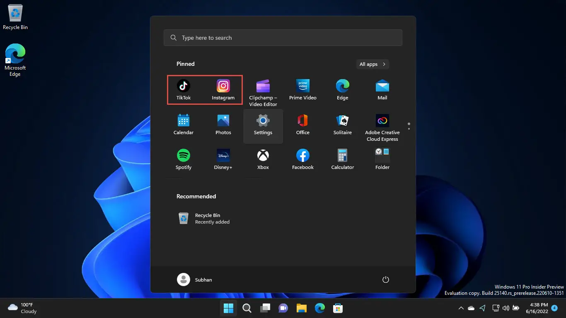Image resolution: width=566 pixels, height=318 pixels.
Task: Open the Subhan user account menu
Action: (x=195, y=279)
